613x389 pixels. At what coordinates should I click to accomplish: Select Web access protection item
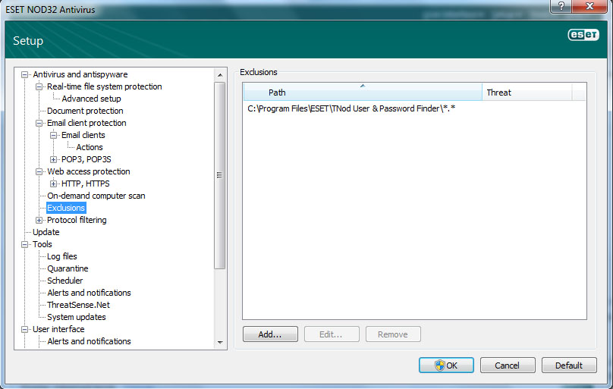tap(88, 171)
